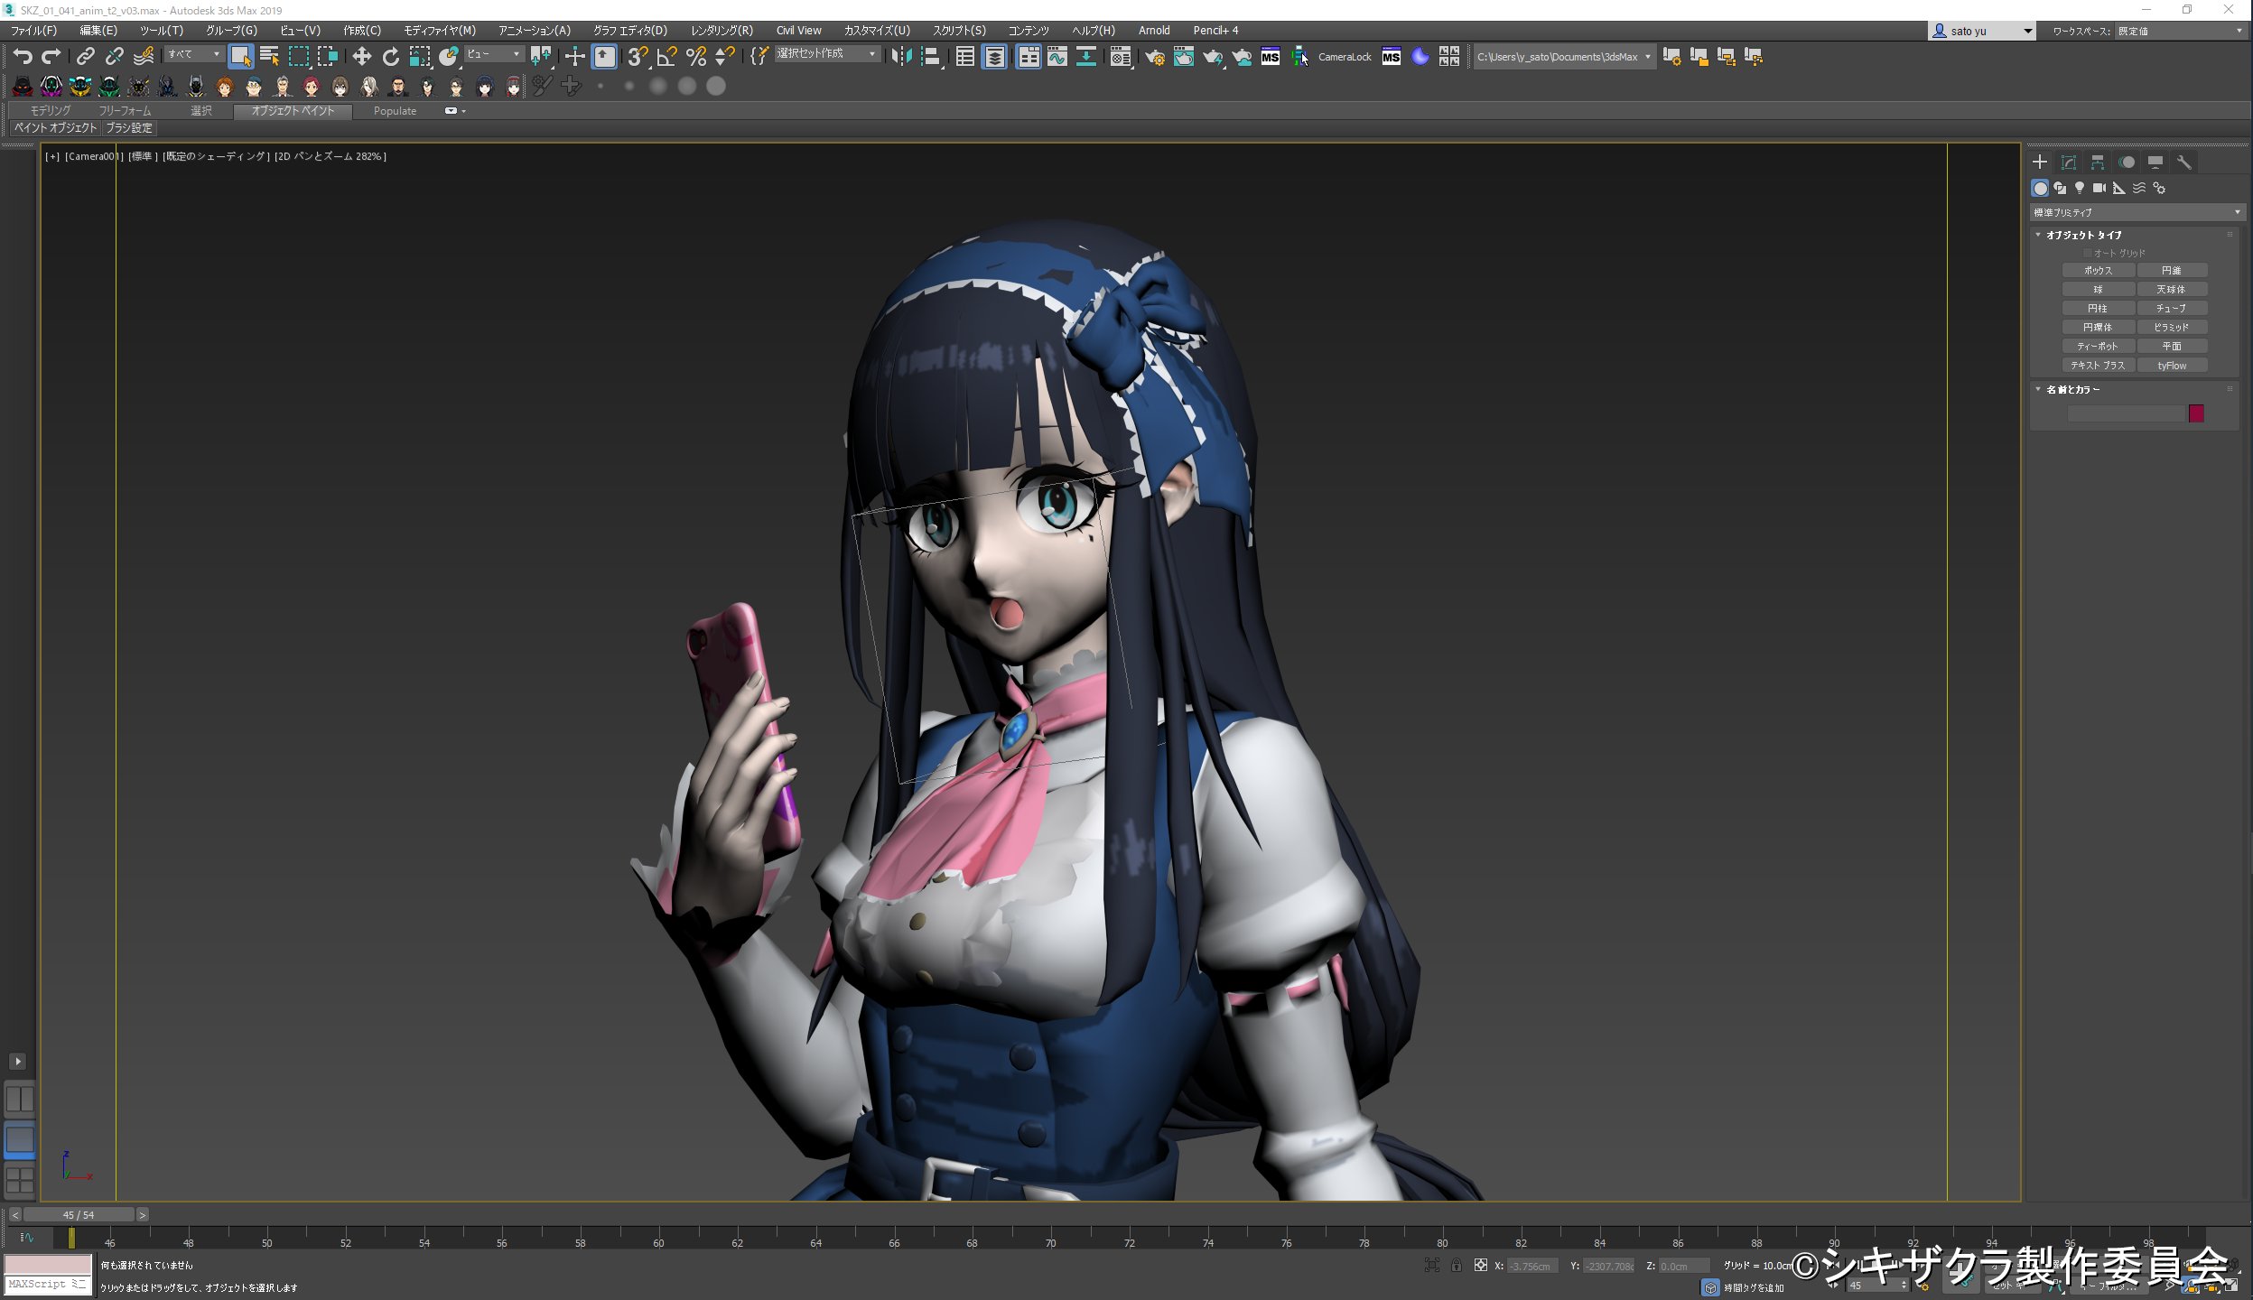Toggle Window/Crossing selection mode
Screen dimensions: 2253x1300
click(328, 57)
